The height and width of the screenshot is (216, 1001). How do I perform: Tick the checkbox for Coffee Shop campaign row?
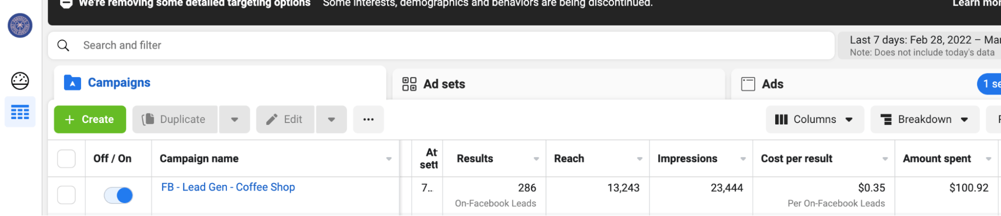(x=67, y=195)
